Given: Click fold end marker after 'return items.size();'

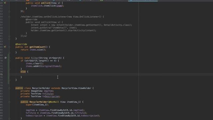Looking at the screenshot, I should tap(9, 52).
